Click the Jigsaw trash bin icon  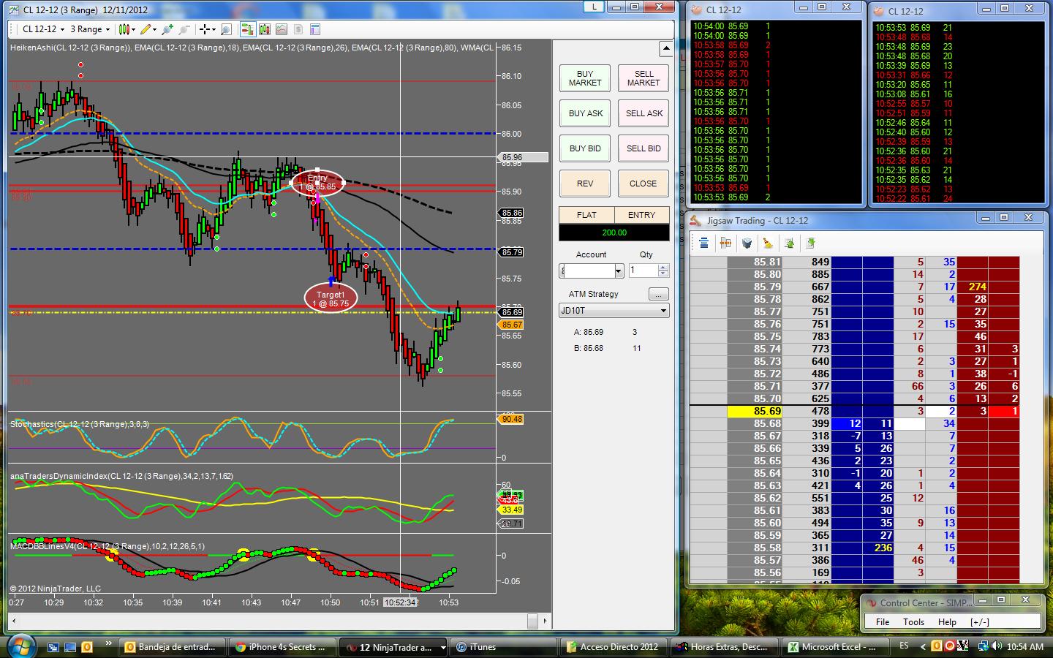[747, 243]
